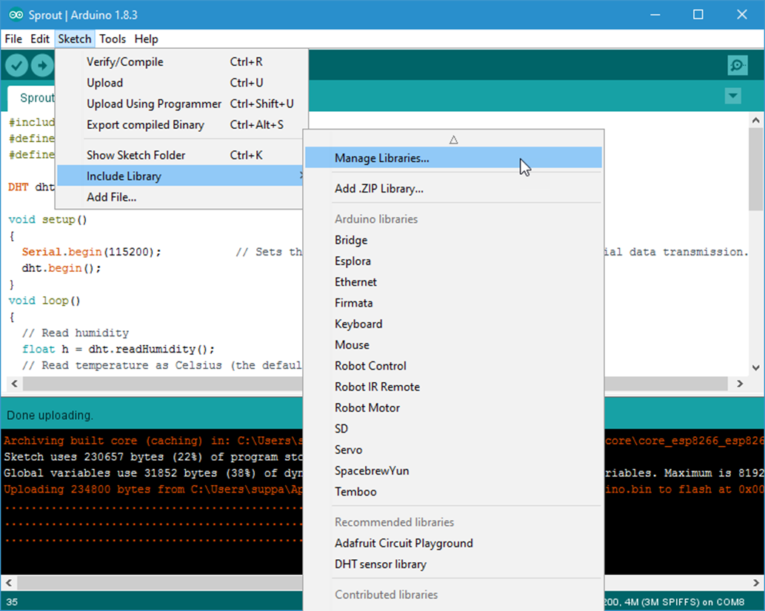The image size is (765, 611).
Task: Select Add .ZIP Library...
Action: coord(453,189)
